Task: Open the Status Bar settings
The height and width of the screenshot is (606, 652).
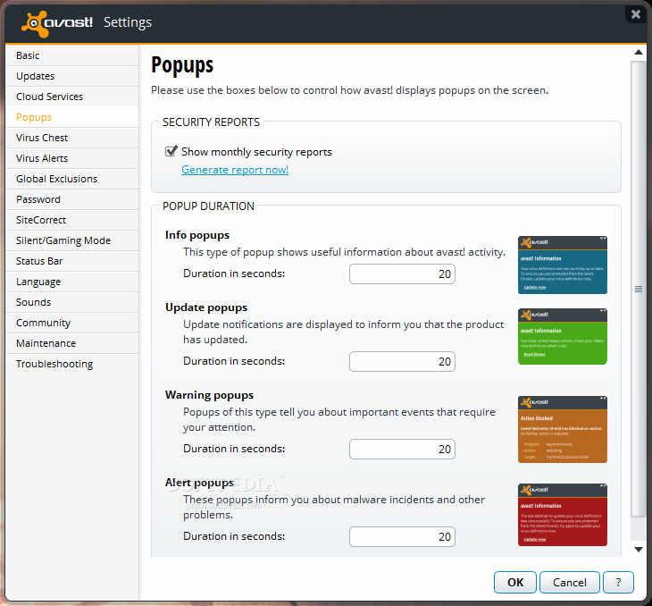Action: (72, 261)
